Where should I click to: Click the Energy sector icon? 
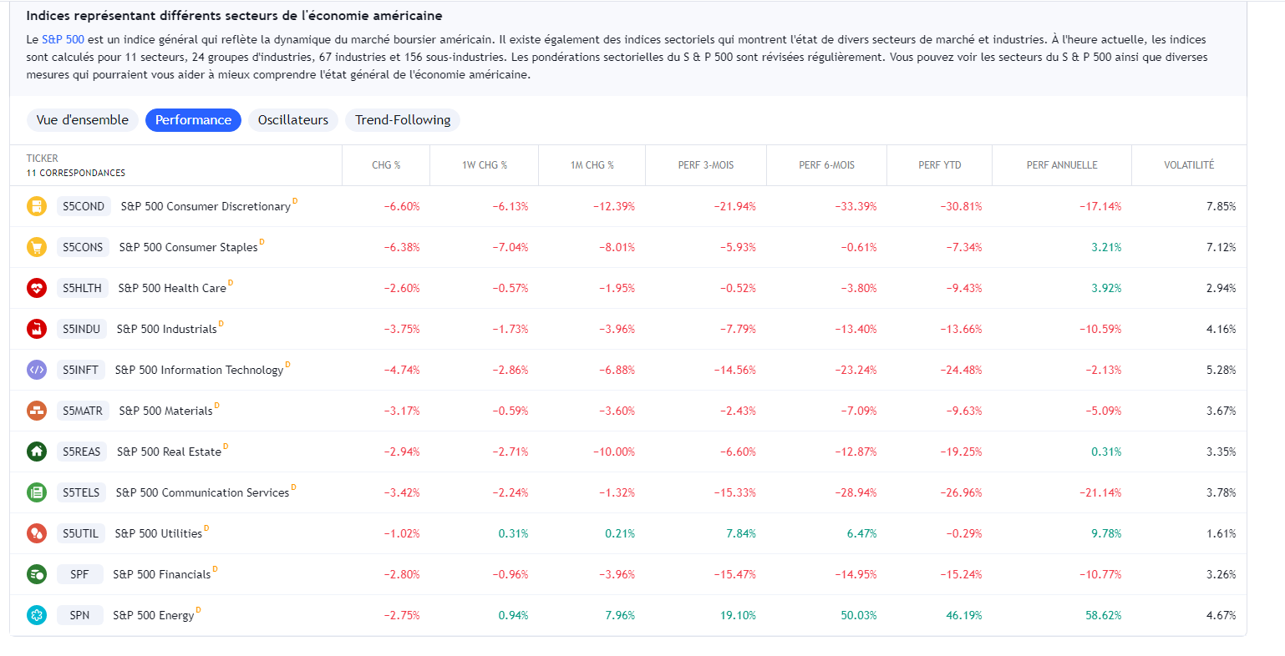point(36,615)
